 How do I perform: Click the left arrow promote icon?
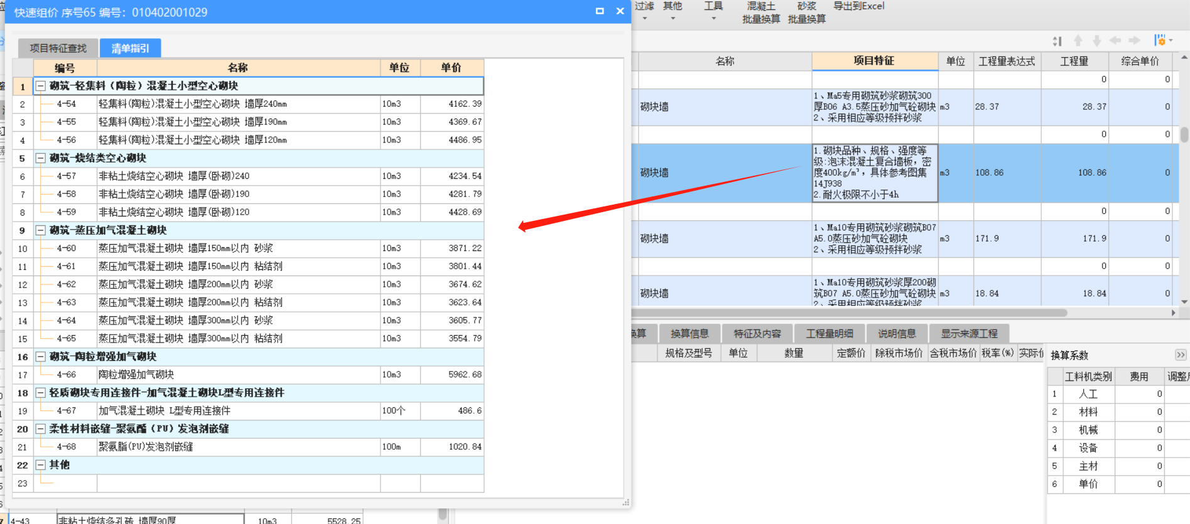[x=1115, y=41]
